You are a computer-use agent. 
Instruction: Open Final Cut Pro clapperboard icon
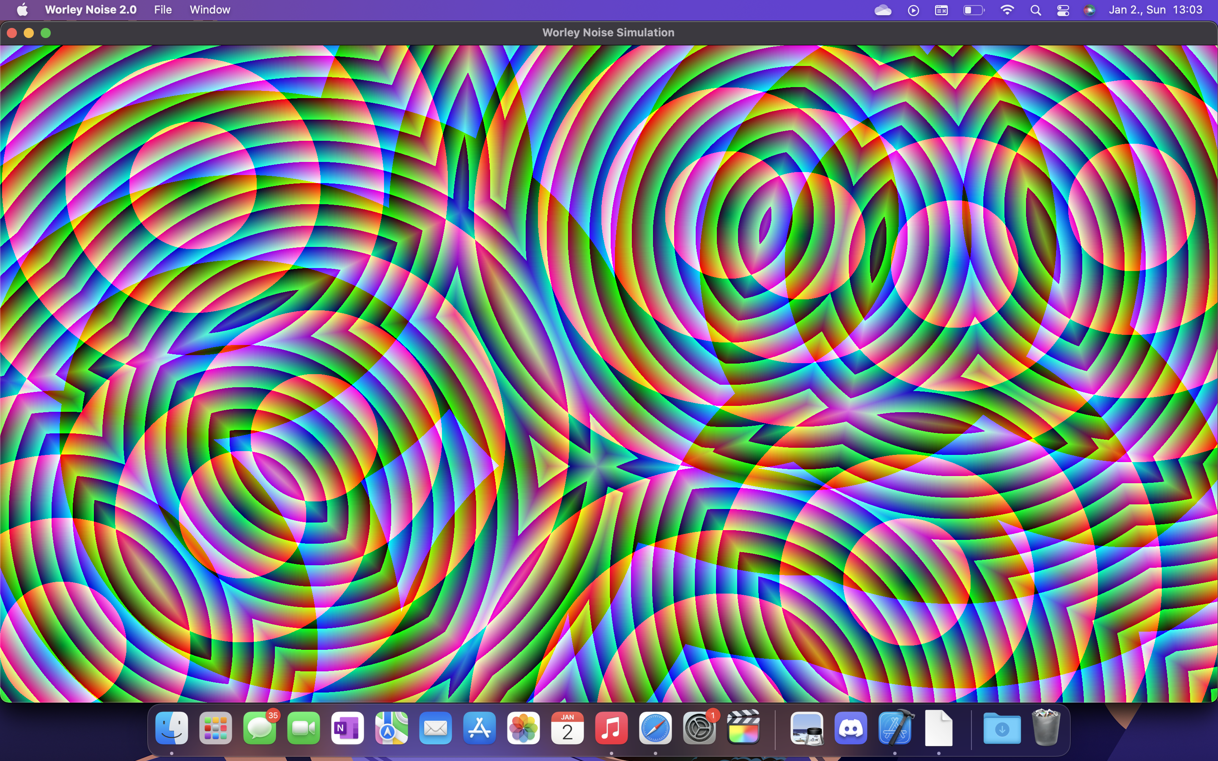coord(743,728)
